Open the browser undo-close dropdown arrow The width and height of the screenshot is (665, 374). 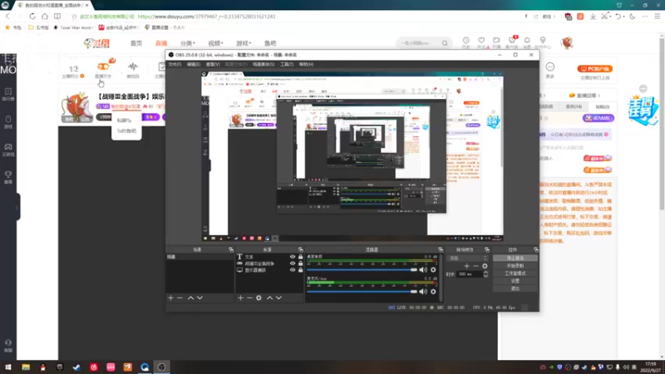pos(624,17)
